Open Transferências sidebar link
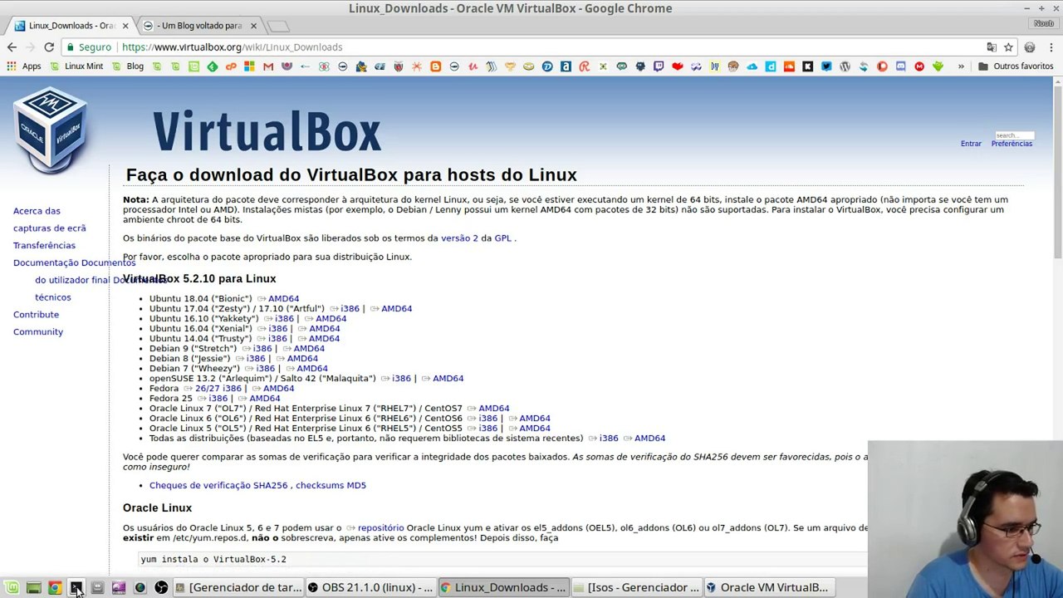 pyautogui.click(x=44, y=246)
